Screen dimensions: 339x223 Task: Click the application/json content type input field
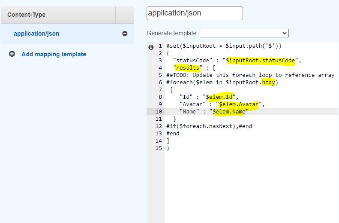click(195, 13)
